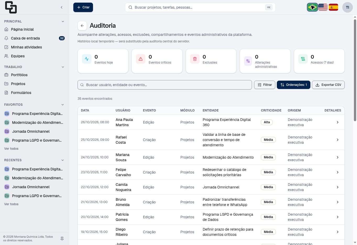
Task: Switch language to US English flag
Action: pos(323,7)
